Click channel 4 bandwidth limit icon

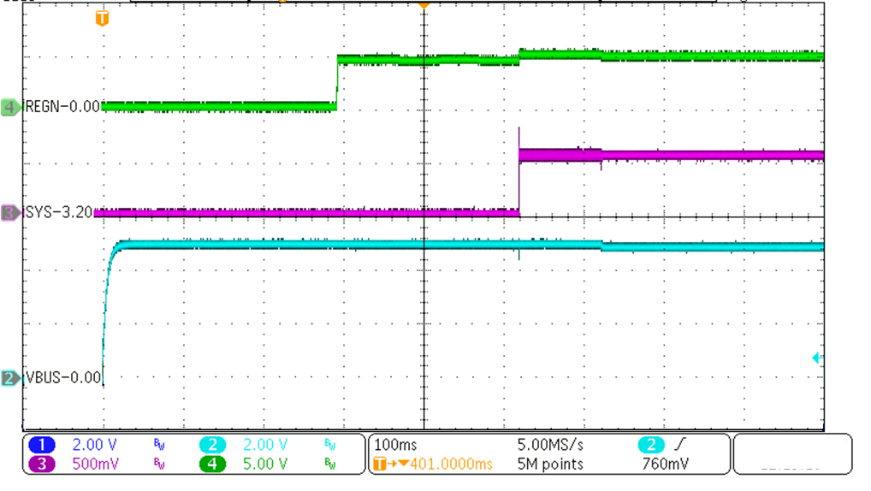click(330, 464)
